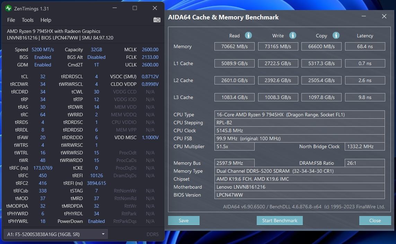Click the L3 Cache Read 1083.4 GB/s field
The height and width of the screenshot is (244, 396).
click(234, 97)
